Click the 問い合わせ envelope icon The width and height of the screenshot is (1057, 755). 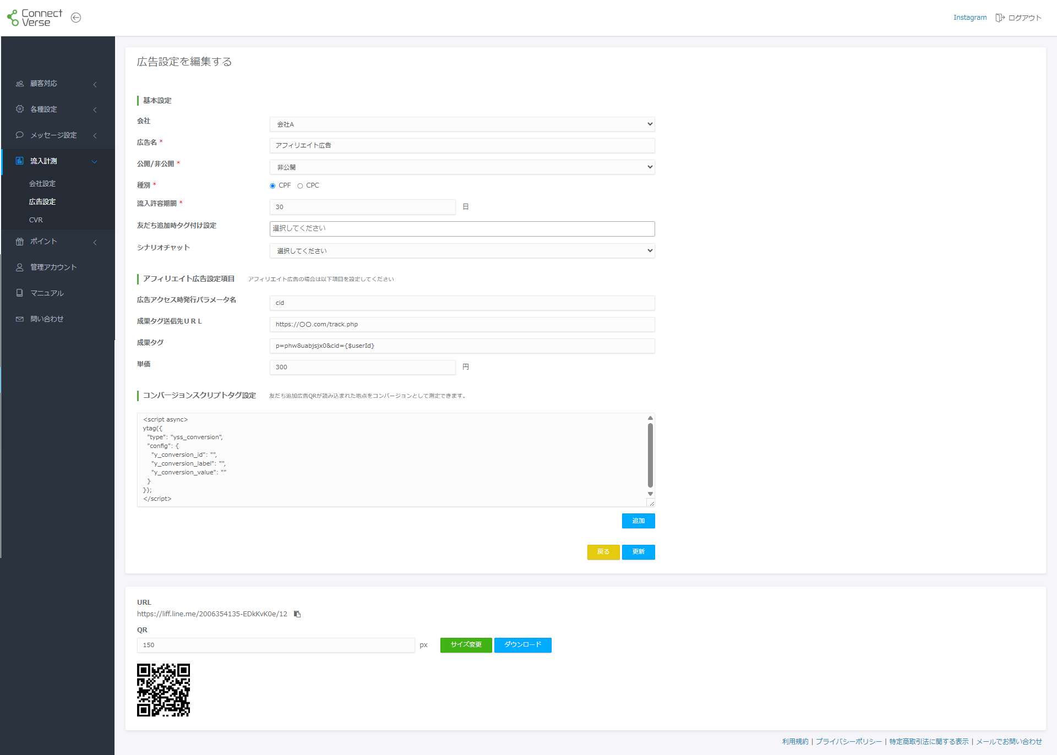[20, 319]
